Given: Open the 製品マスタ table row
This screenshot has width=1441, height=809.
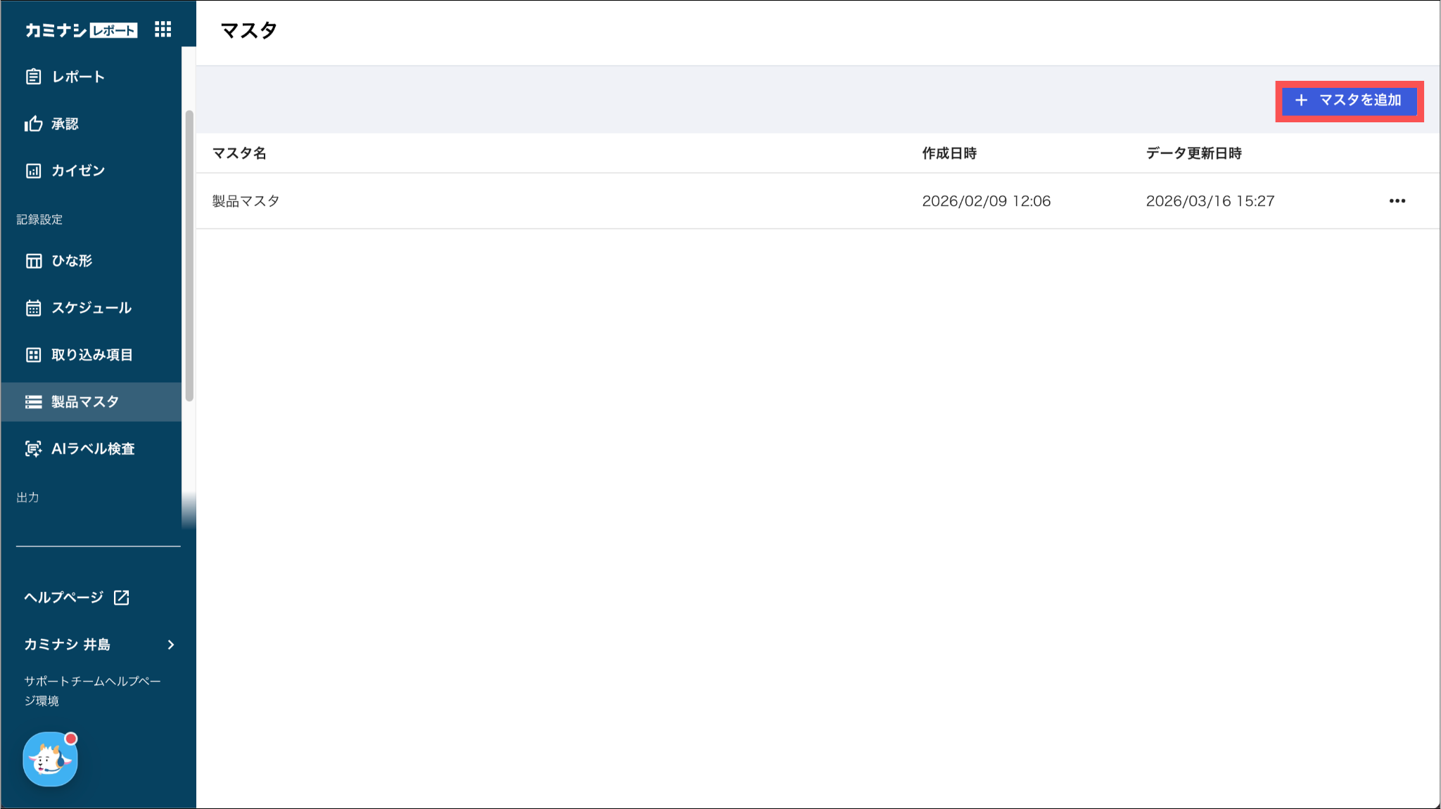Looking at the screenshot, I should 246,201.
